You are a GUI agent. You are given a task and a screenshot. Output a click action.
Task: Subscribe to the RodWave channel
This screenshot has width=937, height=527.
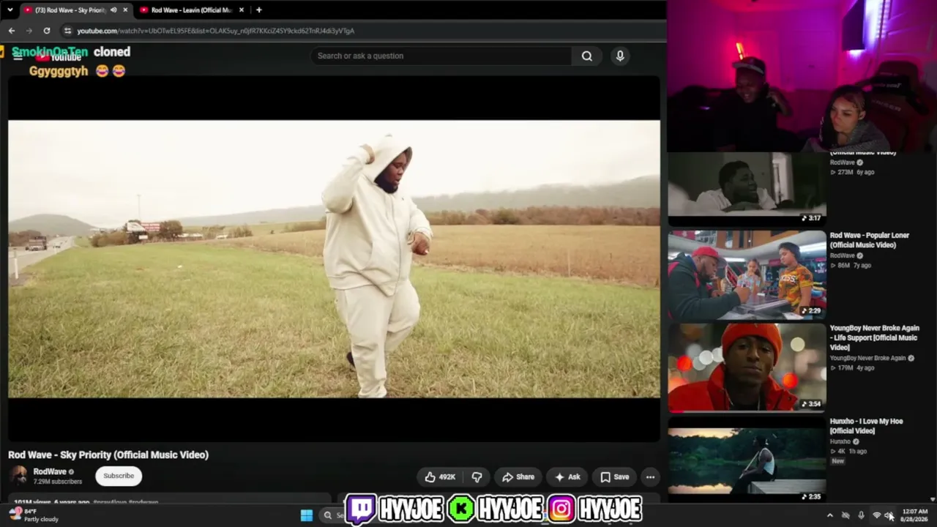pos(119,476)
